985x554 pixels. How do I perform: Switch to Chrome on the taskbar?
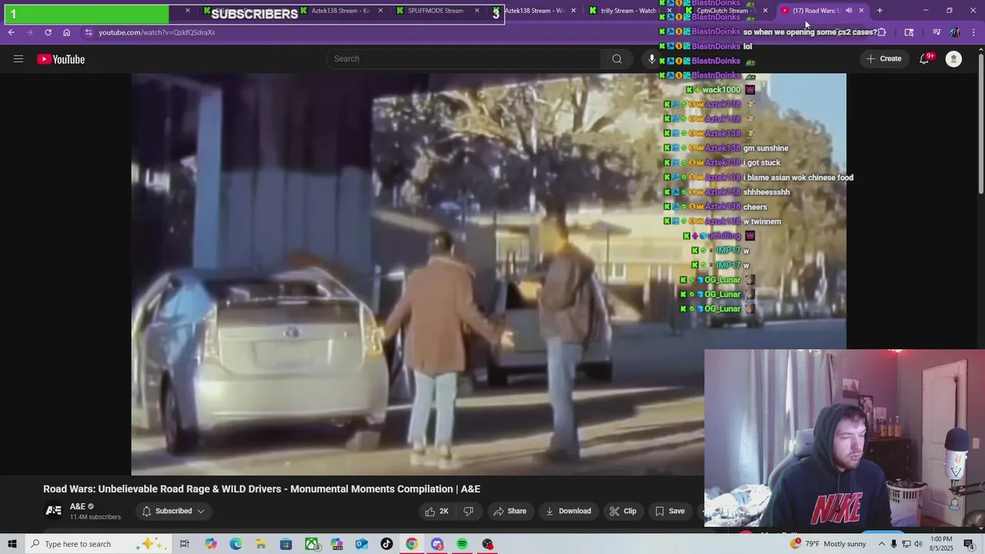coord(412,544)
